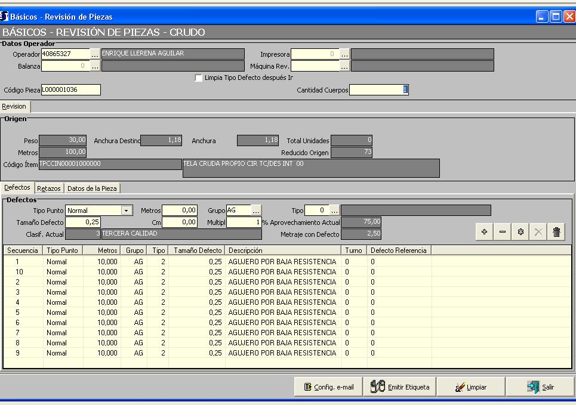
Task: Click the Limpiar button
Action: [x=471, y=387]
